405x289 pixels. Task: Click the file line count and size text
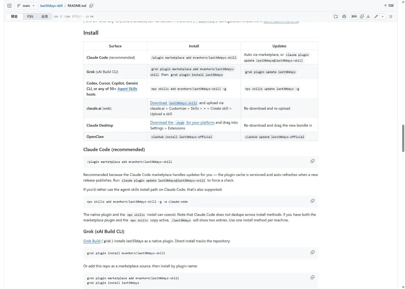pyautogui.click(x=74, y=16)
